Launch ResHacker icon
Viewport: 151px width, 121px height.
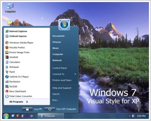coord(7,82)
